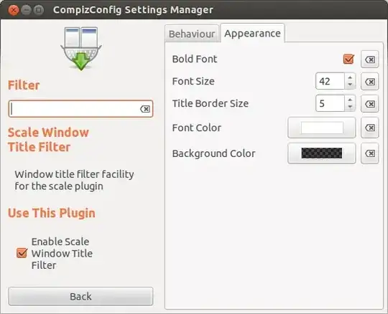388x314 pixels.
Task: Uncheck the Bold Font checkbox
Action: [x=348, y=60]
